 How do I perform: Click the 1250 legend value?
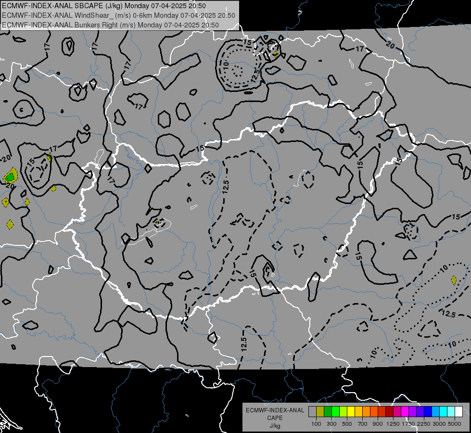[x=393, y=424]
